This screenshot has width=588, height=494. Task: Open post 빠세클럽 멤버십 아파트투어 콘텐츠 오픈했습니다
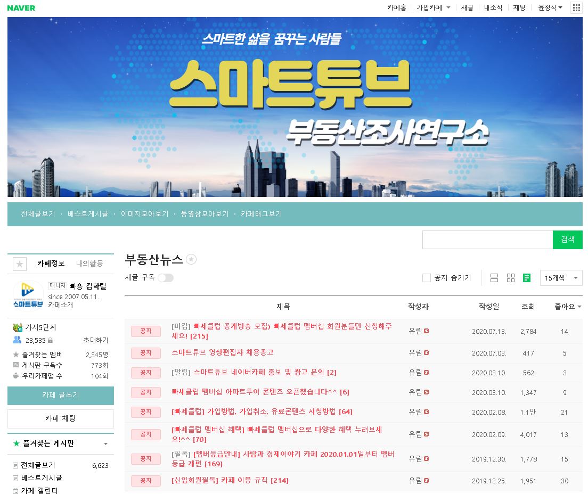click(x=260, y=392)
